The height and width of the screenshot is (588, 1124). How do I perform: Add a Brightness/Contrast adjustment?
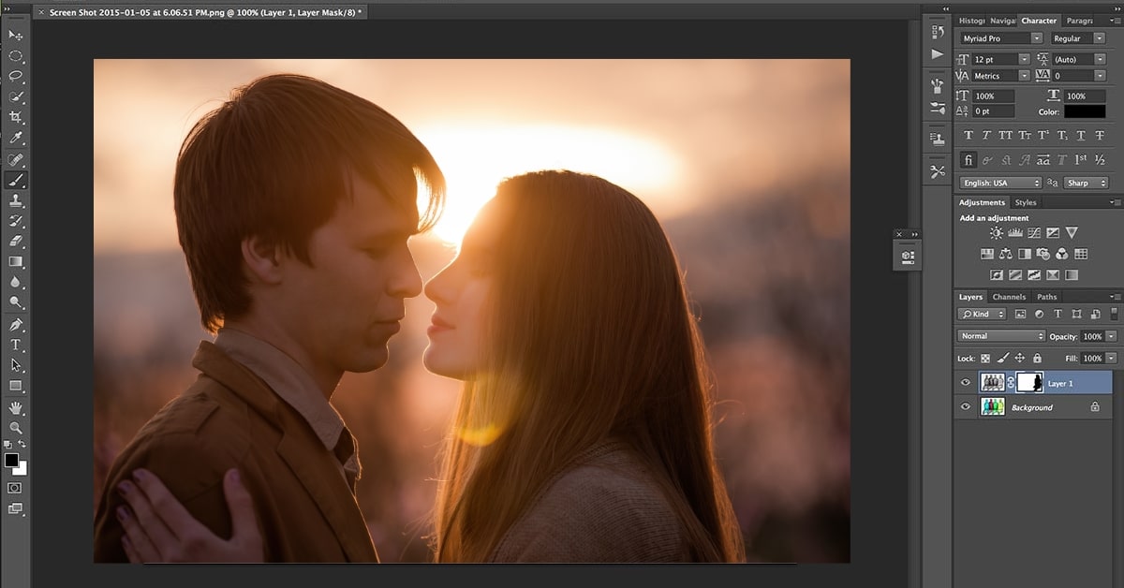pyautogui.click(x=996, y=232)
